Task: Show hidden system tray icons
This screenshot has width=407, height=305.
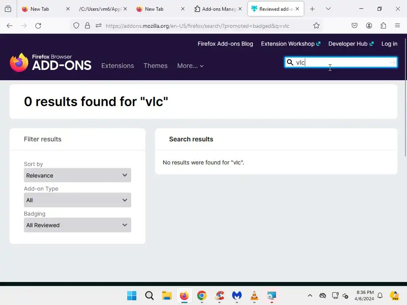Action: pyautogui.click(x=310, y=295)
